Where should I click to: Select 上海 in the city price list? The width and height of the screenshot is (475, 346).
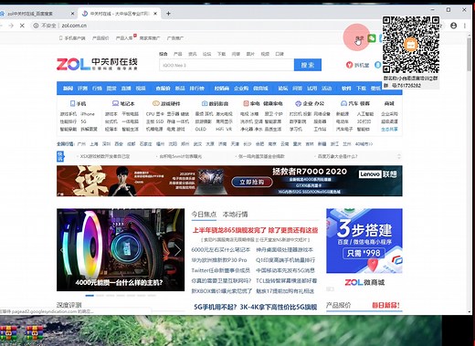pyautogui.click(x=94, y=144)
